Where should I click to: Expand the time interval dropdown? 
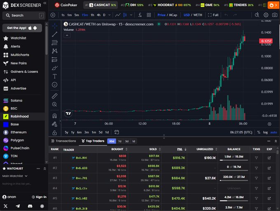coord(110,15)
